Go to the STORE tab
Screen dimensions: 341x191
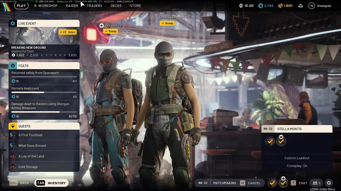pos(135,6)
